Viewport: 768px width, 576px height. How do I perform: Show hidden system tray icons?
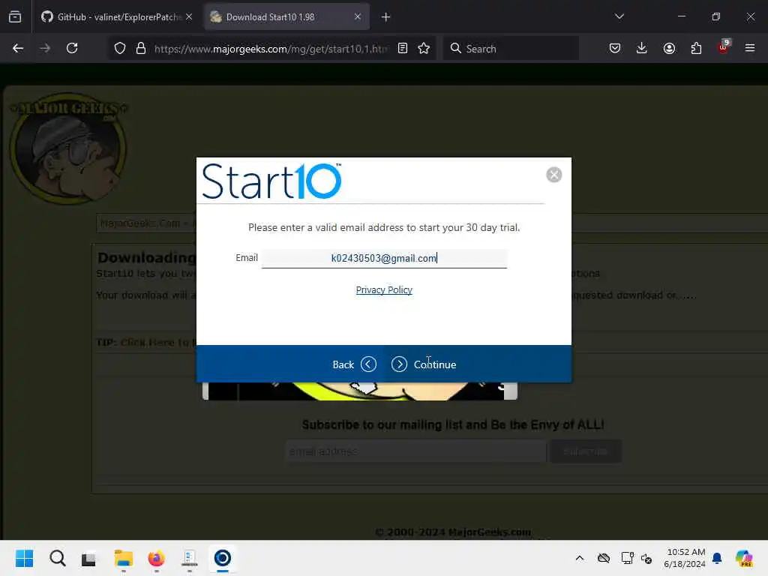tap(580, 558)
